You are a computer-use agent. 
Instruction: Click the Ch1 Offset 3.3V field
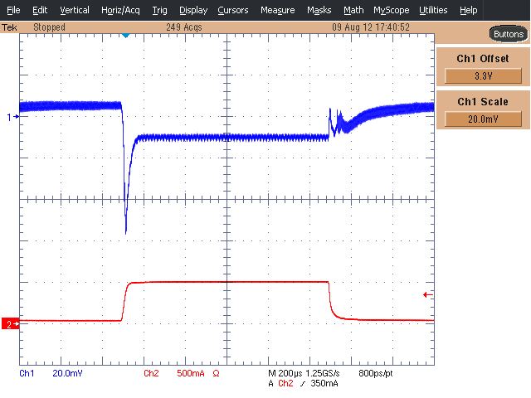(x=483, y=75)
